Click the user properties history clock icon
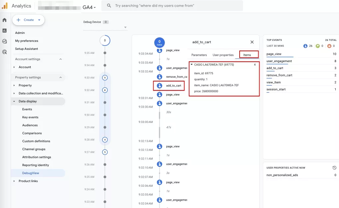Screen dimensions: 339x208 334,168
